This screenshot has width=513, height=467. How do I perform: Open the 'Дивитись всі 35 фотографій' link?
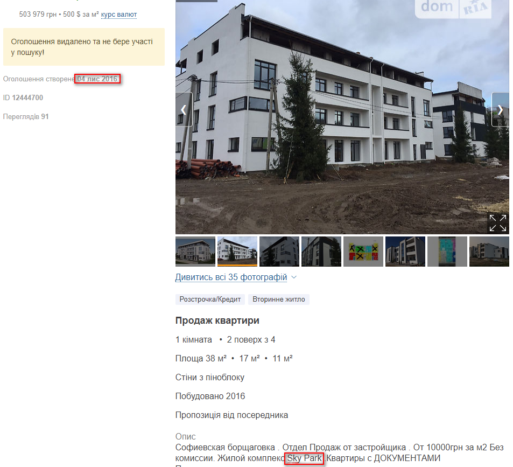[231, 277]
